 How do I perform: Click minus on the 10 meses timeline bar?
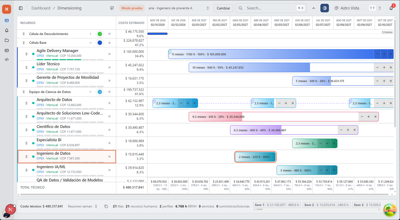coord(377,68)
